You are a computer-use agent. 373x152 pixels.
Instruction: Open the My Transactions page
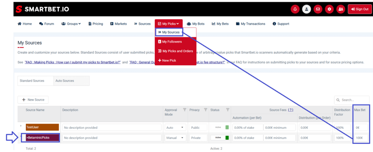point(251,24)
